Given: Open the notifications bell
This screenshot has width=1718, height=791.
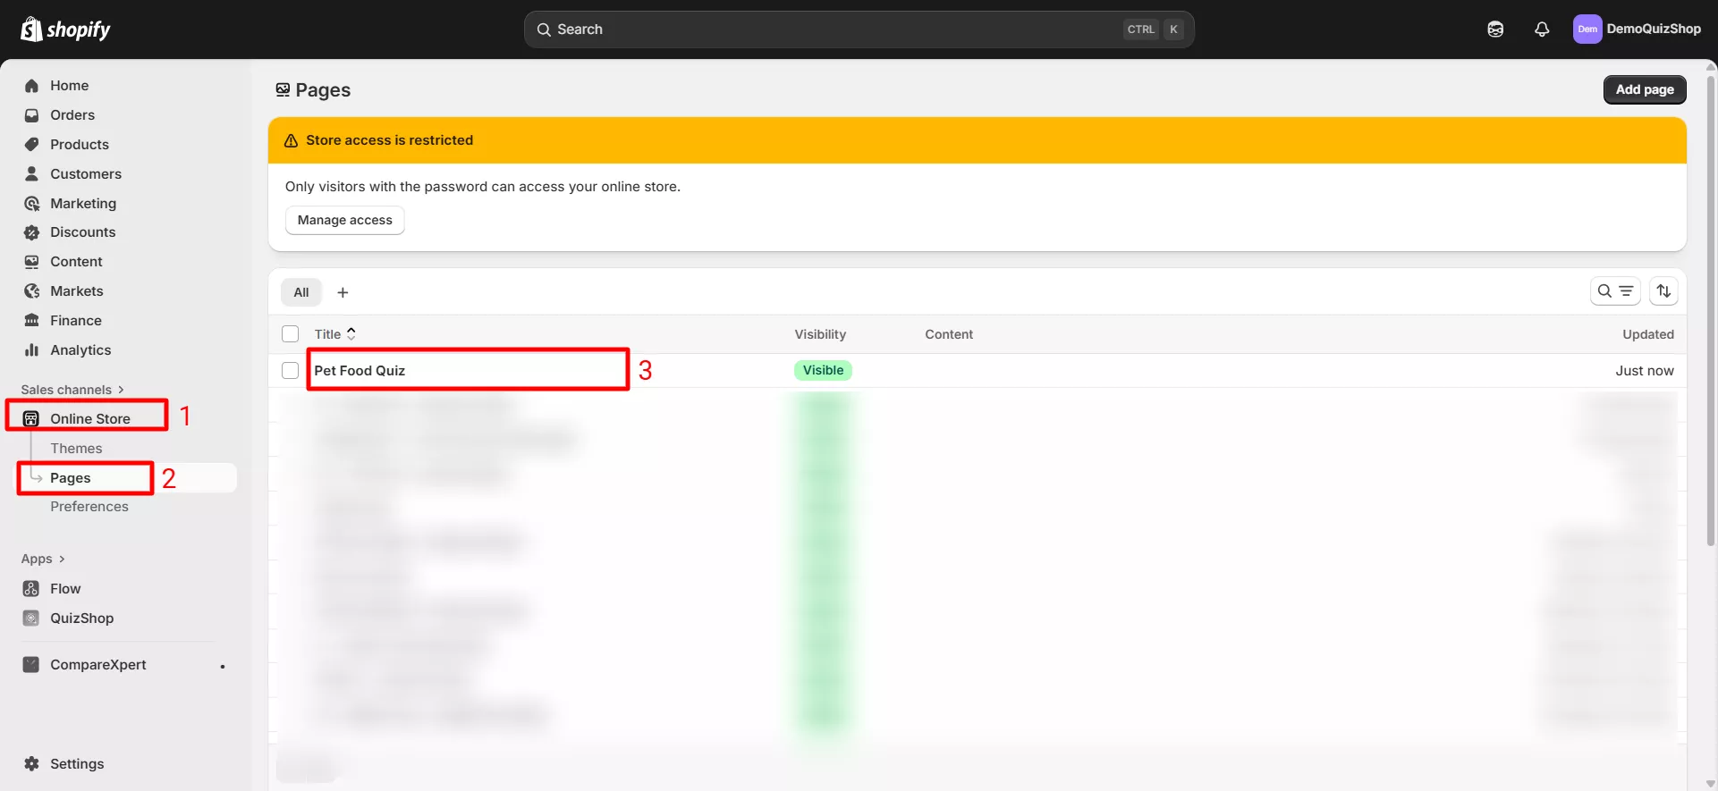Looking at the screenshot, I should [x=1542, y=29].
